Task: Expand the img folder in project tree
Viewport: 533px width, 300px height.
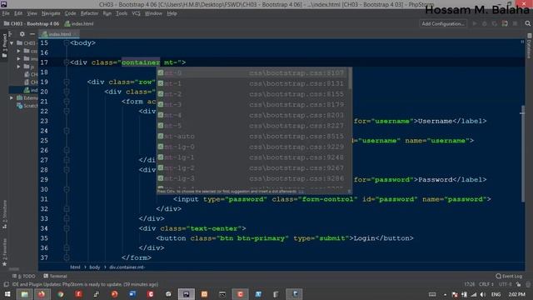Action: click(18, 59)
